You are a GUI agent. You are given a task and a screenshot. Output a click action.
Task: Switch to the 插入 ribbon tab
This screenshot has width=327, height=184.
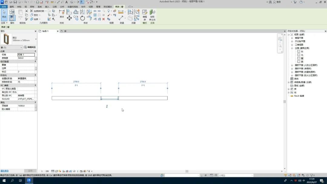coord(47,7)
